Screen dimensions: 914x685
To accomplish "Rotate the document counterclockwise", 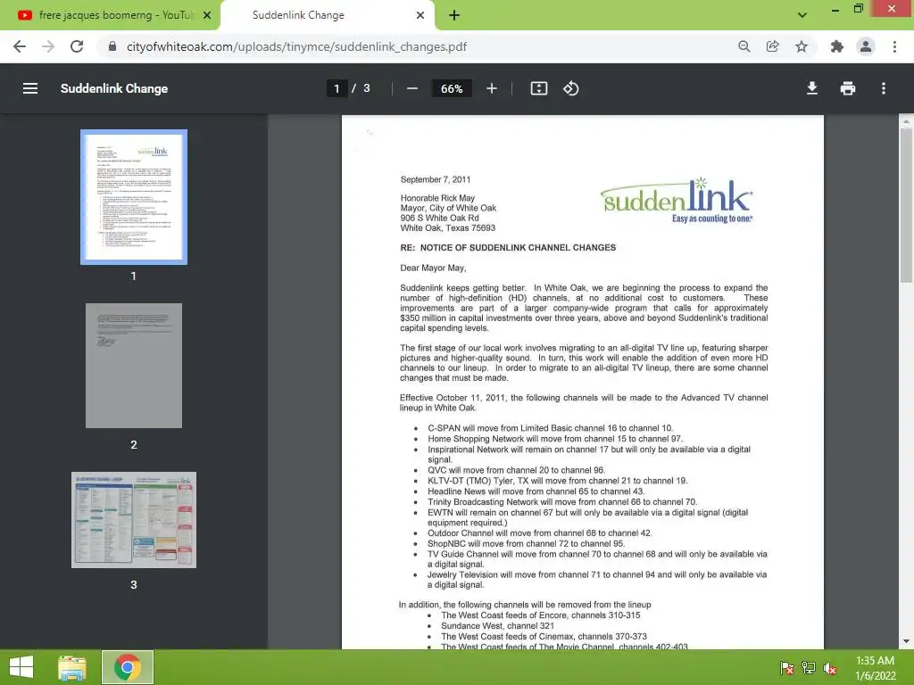I will pyautogui.click(x=570, y=88).
